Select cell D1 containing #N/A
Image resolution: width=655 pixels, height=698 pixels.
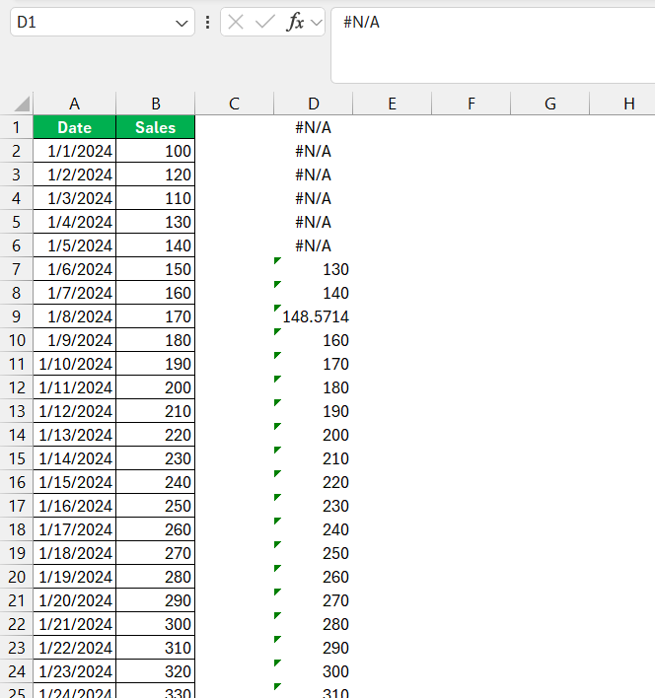pyautogui.click(x=313, y=127)
